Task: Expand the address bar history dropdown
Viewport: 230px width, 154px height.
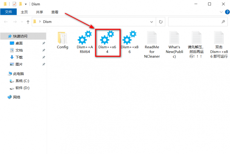Action: pos(151,22)
